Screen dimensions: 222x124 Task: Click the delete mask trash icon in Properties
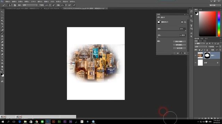185,53
